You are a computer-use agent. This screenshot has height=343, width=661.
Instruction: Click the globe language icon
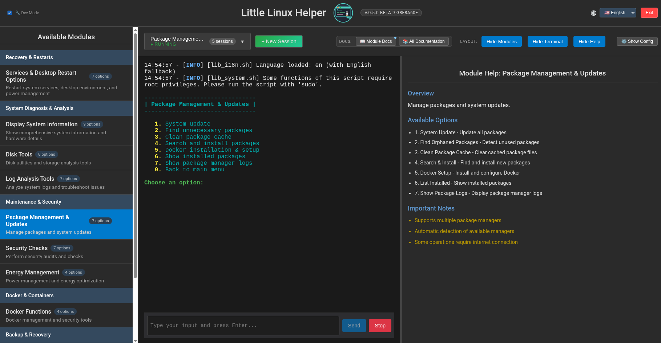click(593, 13)
